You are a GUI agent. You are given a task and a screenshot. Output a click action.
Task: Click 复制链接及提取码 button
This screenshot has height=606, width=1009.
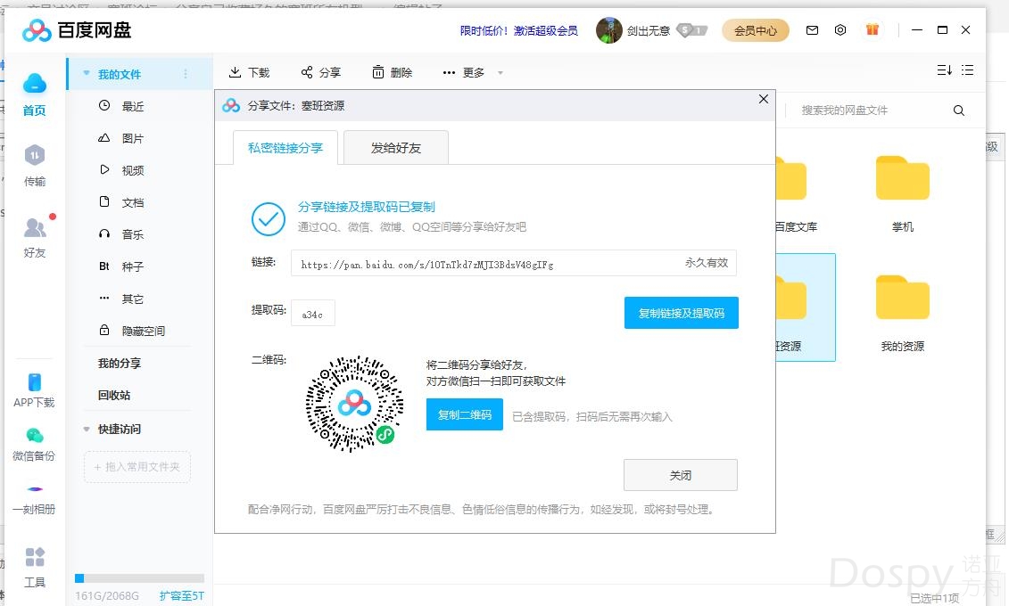coord(682,313)
